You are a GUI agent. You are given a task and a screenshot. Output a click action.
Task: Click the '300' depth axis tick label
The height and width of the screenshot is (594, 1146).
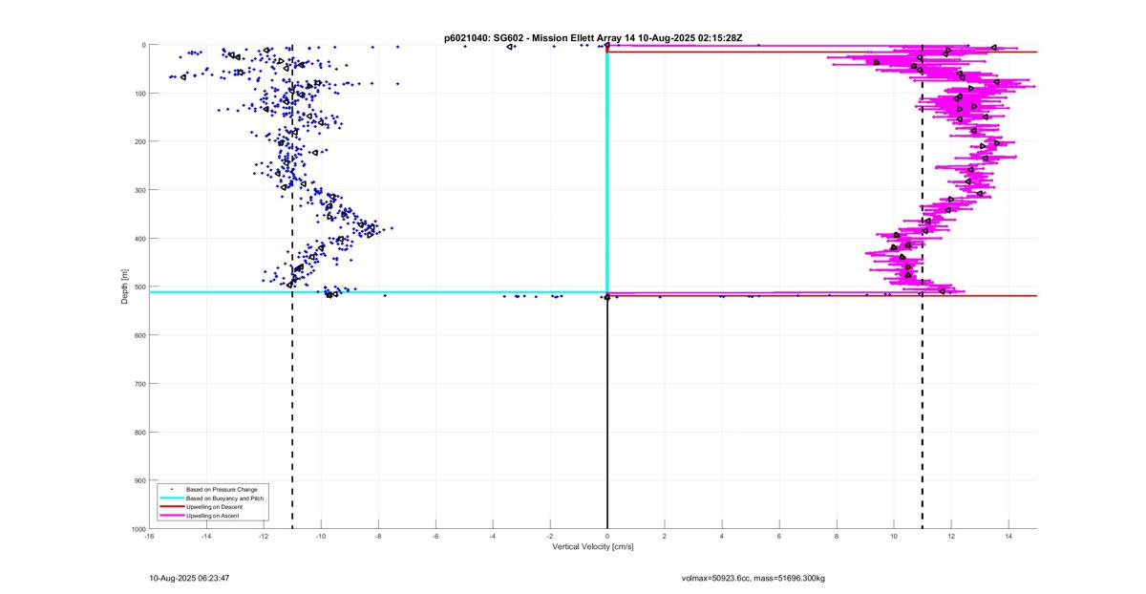[x=139, y=190]
